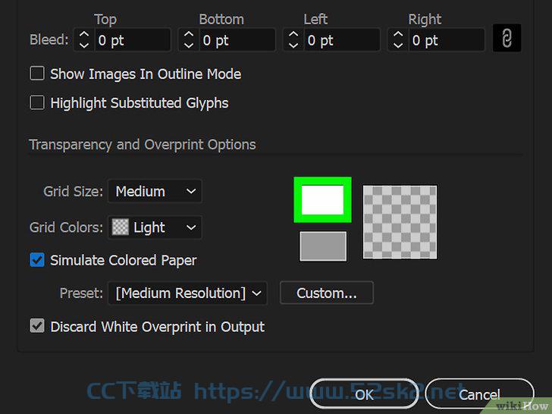Open the Top bleed stepper arrows
The width and height of the screenshot is (552, 414).
click(x=83, y=39)
